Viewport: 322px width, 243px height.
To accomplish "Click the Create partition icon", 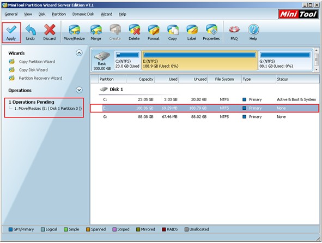I will (115, 30).
